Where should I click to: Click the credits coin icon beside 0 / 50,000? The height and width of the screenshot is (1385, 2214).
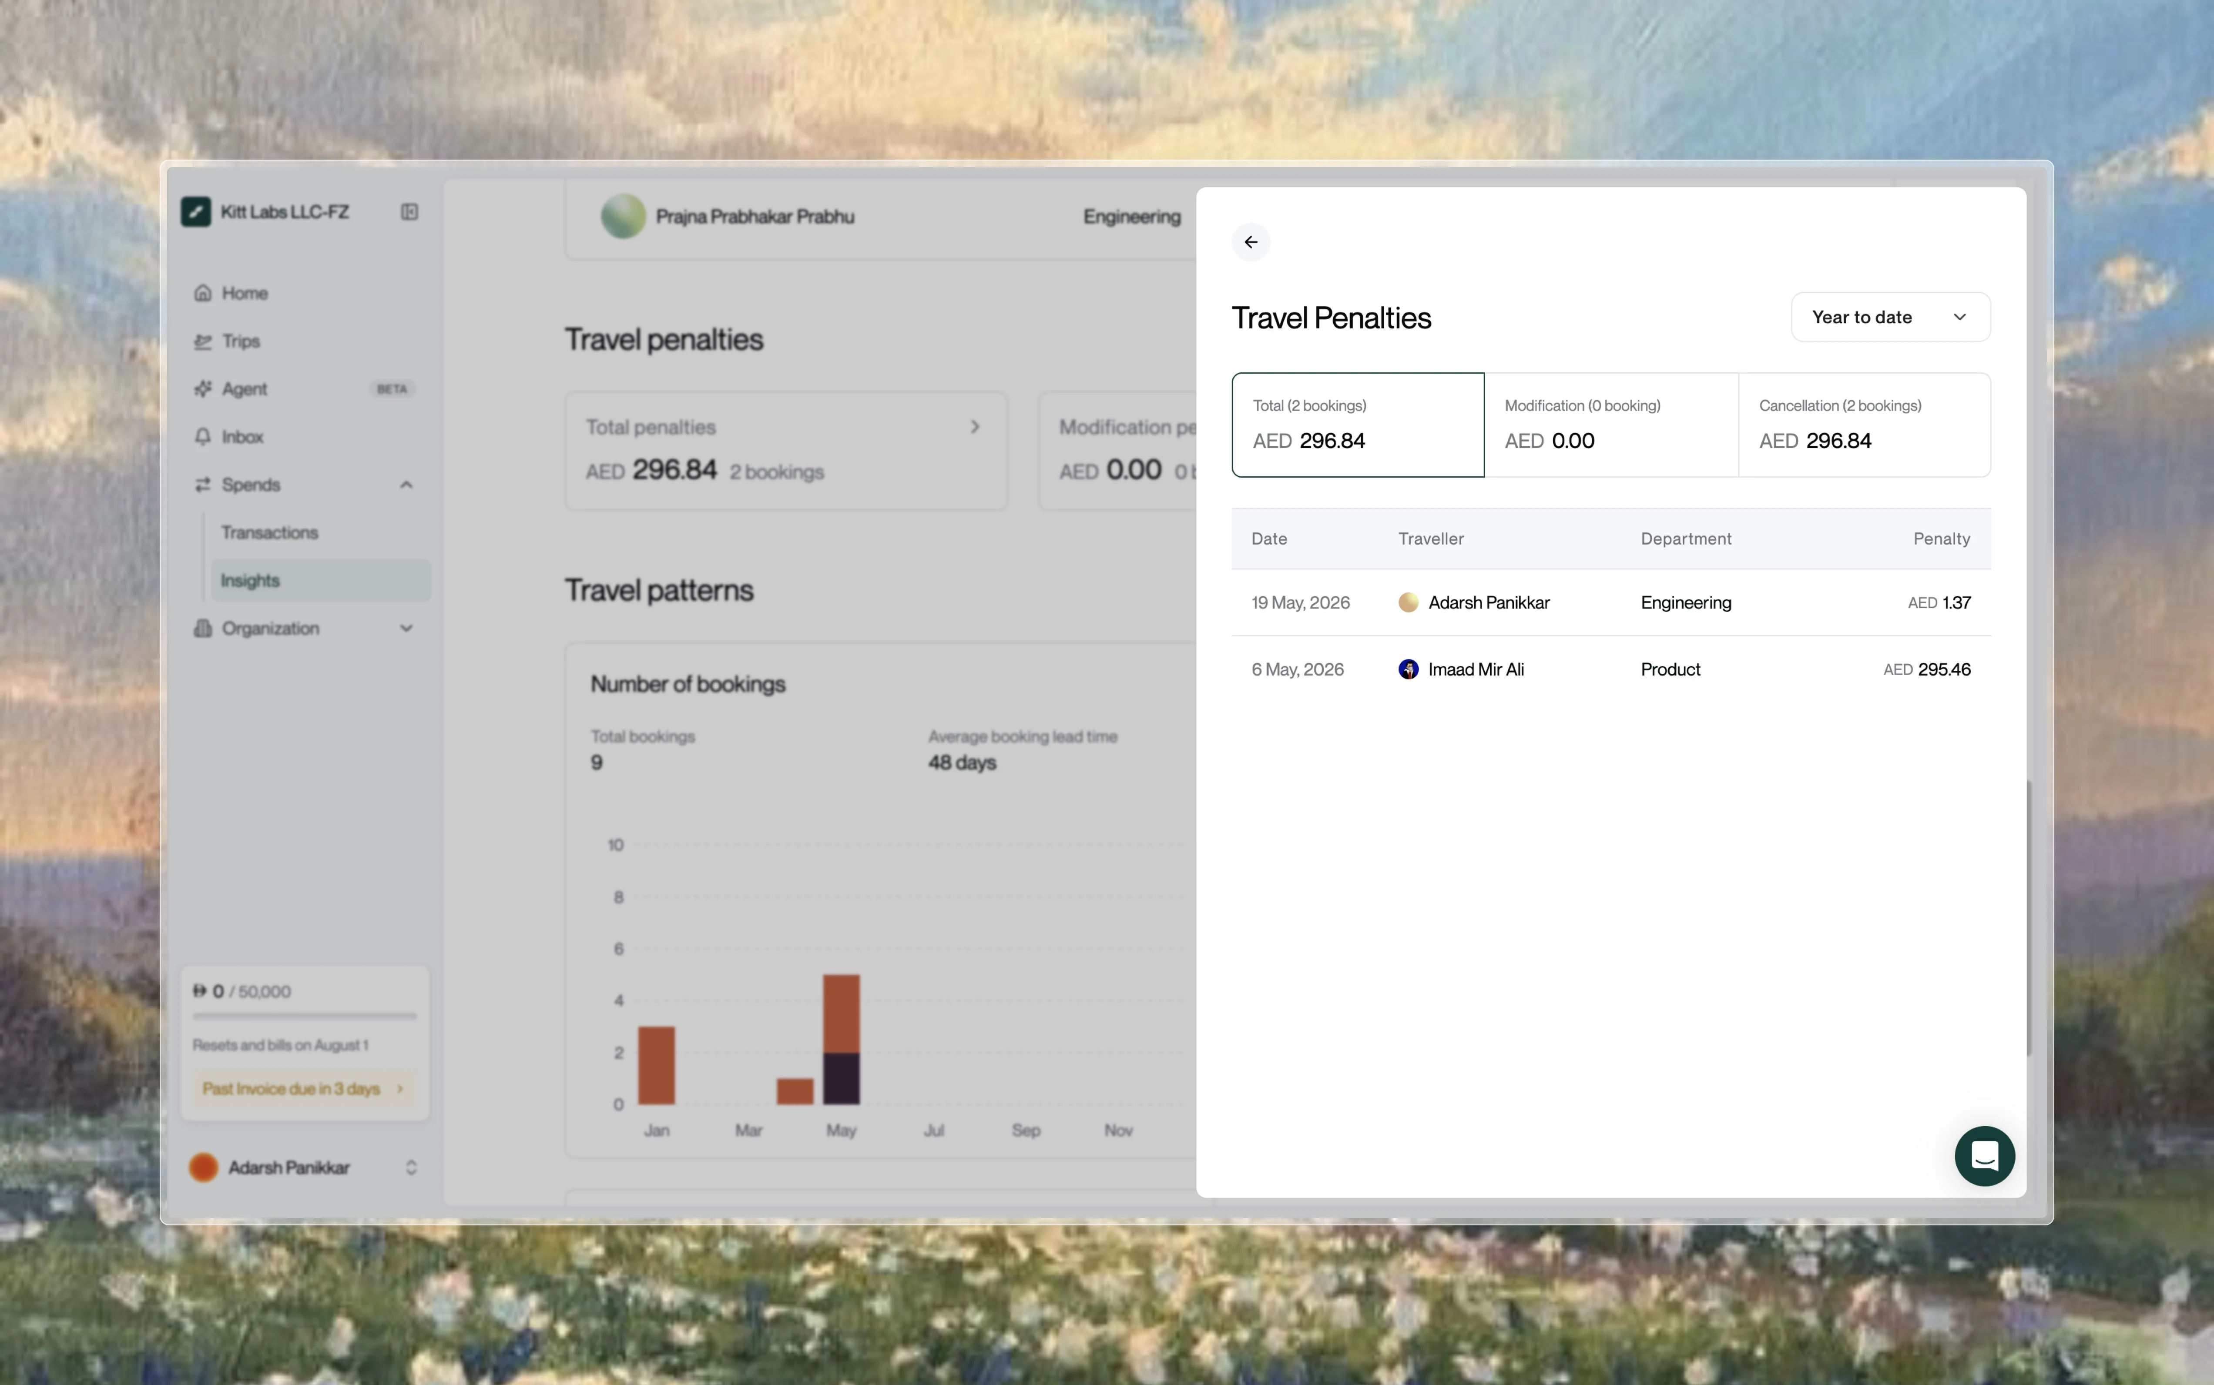point(199,991)
